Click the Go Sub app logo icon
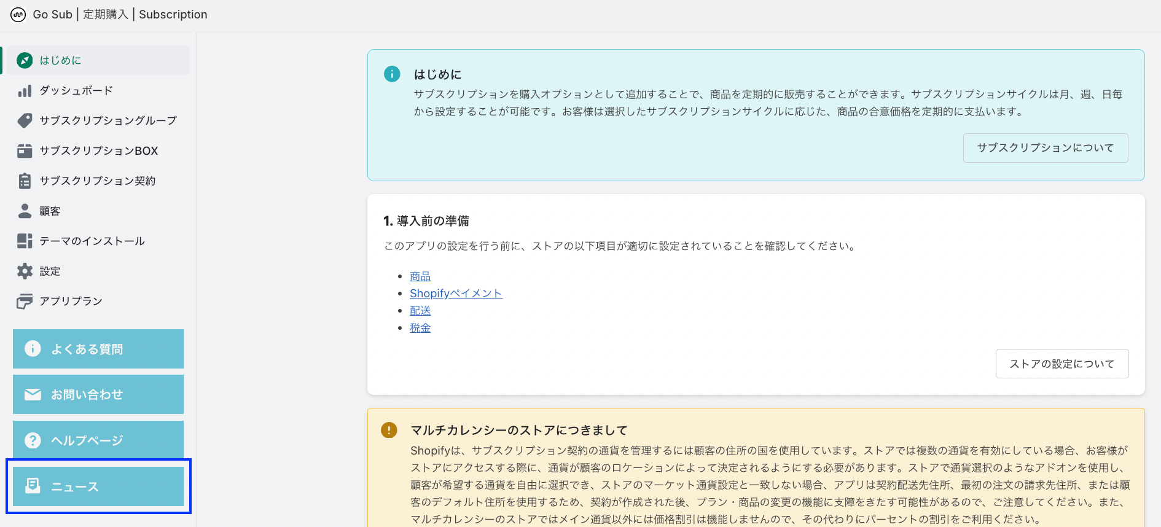1161x527 pixels. click(18, 15)
